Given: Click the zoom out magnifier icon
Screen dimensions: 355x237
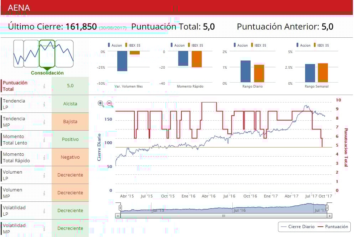Looking at the screenshot, I should (110, 104).
